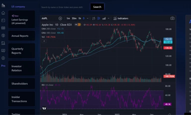Collapse the indicator legend chevron

44,41
